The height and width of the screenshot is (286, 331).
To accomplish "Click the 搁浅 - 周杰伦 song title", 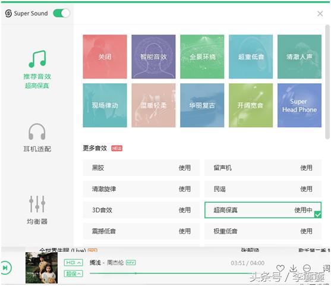I will pyautogui.click(x=106, y=263).
